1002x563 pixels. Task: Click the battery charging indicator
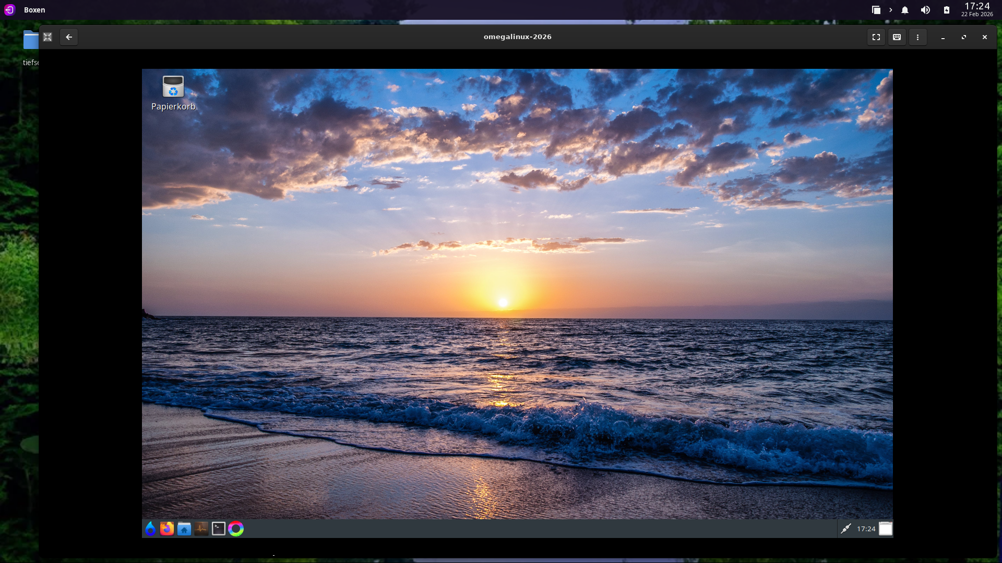(946, 10)
